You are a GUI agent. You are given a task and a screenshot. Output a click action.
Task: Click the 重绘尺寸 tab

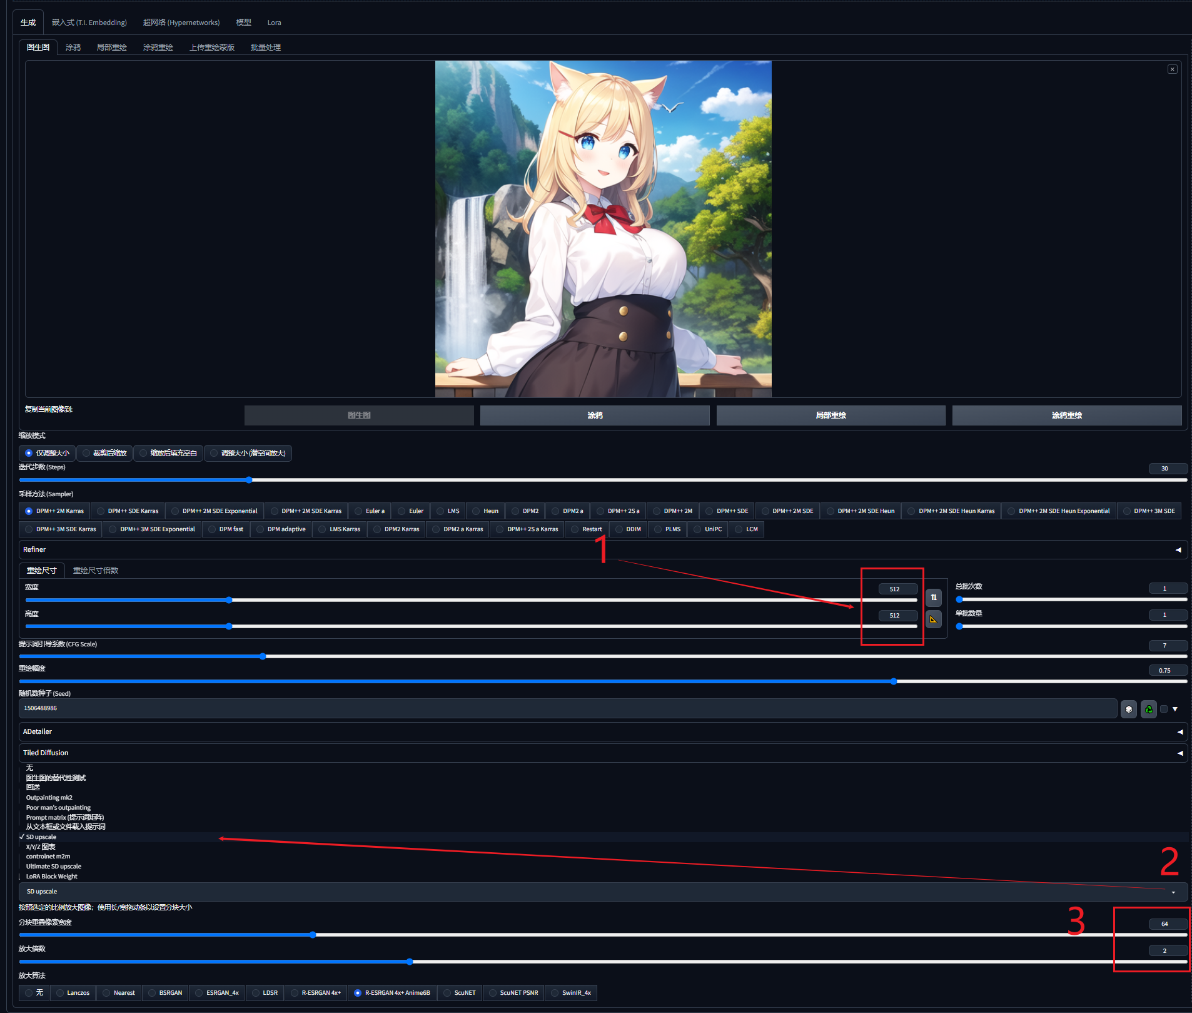click(x=42, y=571)
